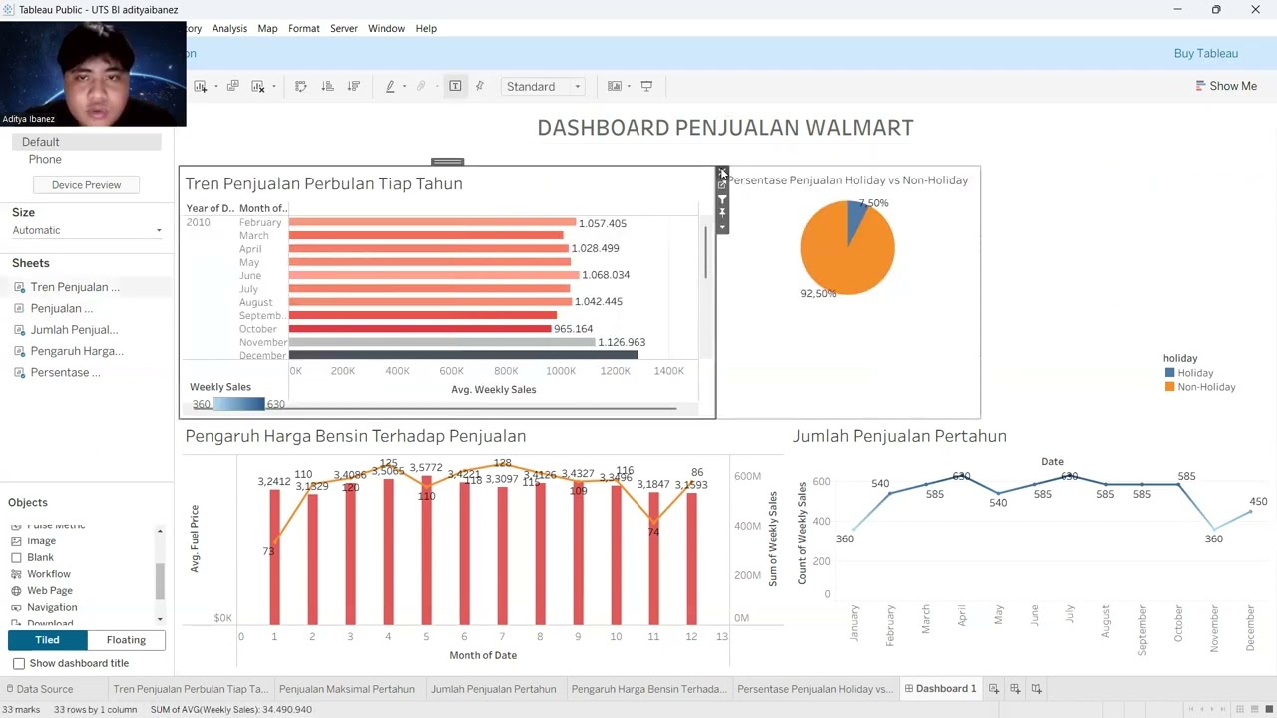Click the Weekly Sales color gradient legend
The image size is (1277, 718).
pos(238,404)
